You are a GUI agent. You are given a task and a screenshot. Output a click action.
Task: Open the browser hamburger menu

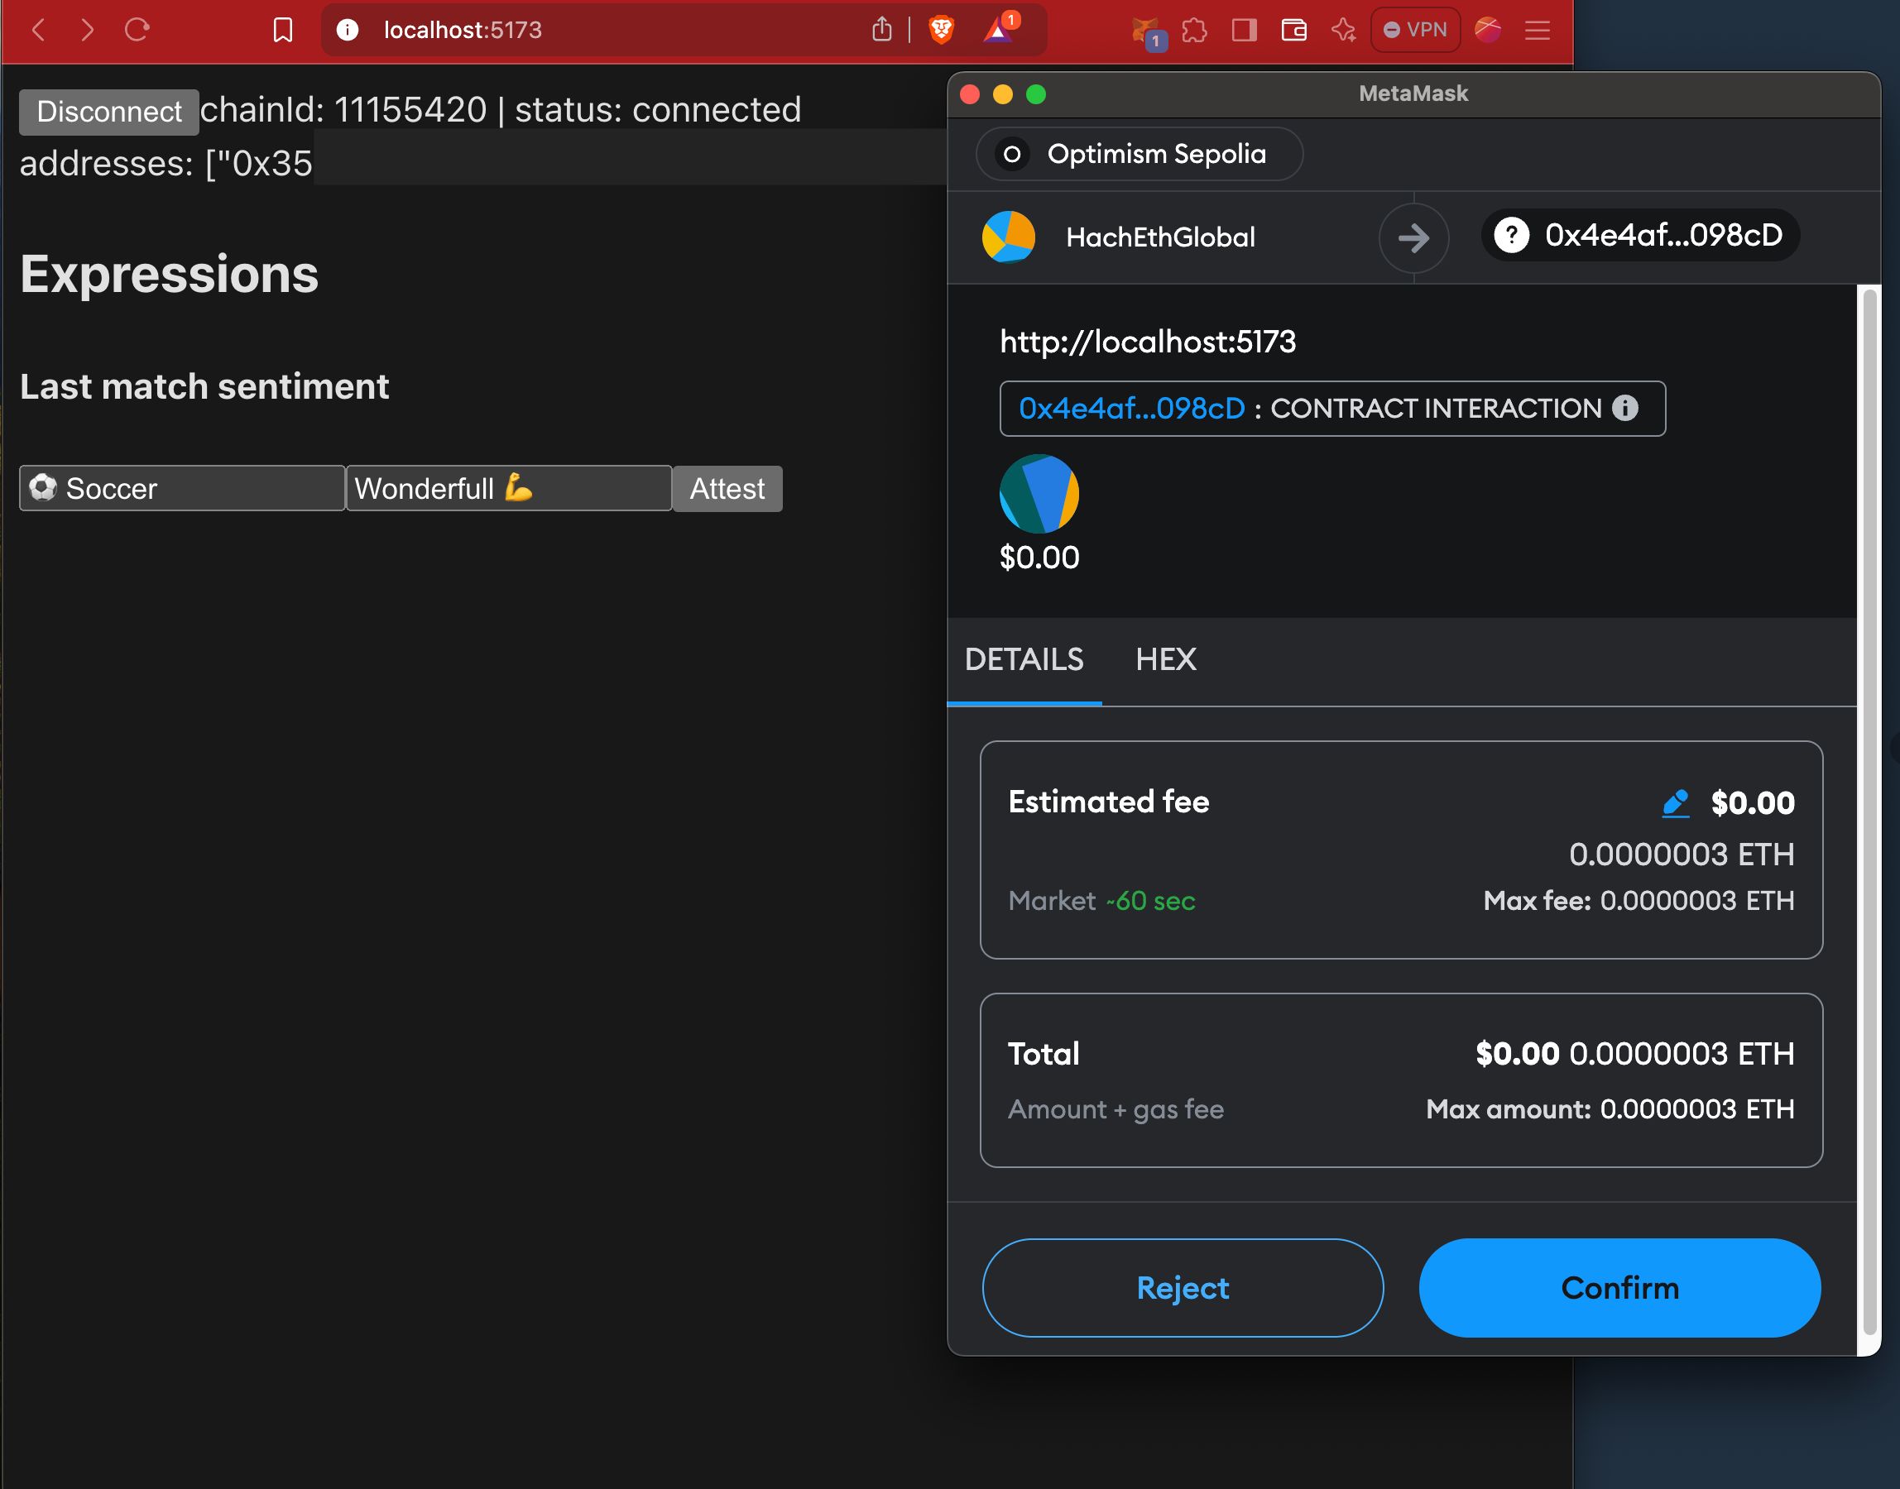[1538, 31]
